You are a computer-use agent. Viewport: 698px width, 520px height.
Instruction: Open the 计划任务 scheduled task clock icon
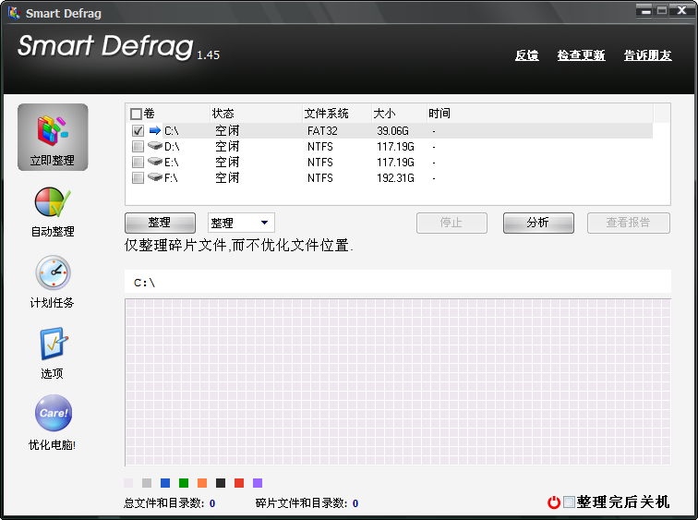(x=53, y=273)
